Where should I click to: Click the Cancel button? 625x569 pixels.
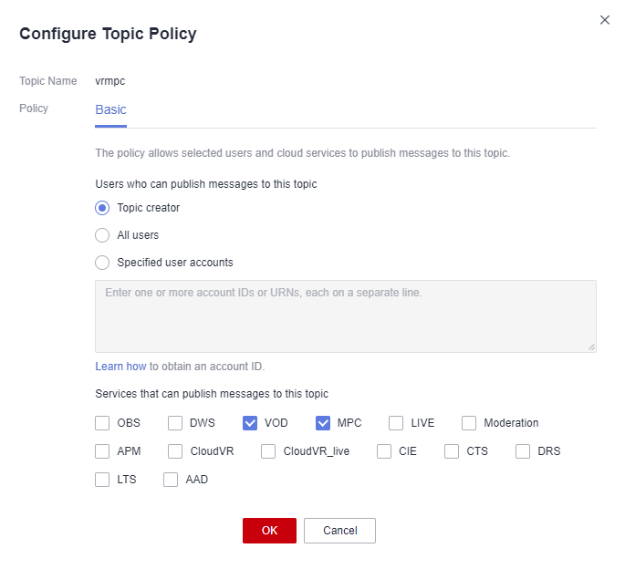[339, 531]
